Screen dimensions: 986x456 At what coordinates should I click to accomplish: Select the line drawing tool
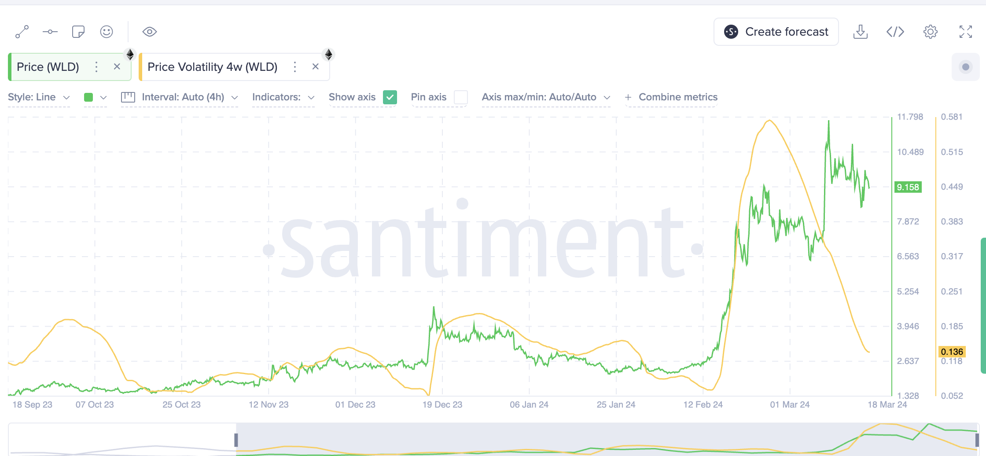point(22,32)
